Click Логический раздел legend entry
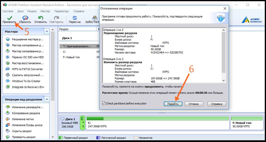The width and height of the screenshot is (266, 142). (111, 138)
